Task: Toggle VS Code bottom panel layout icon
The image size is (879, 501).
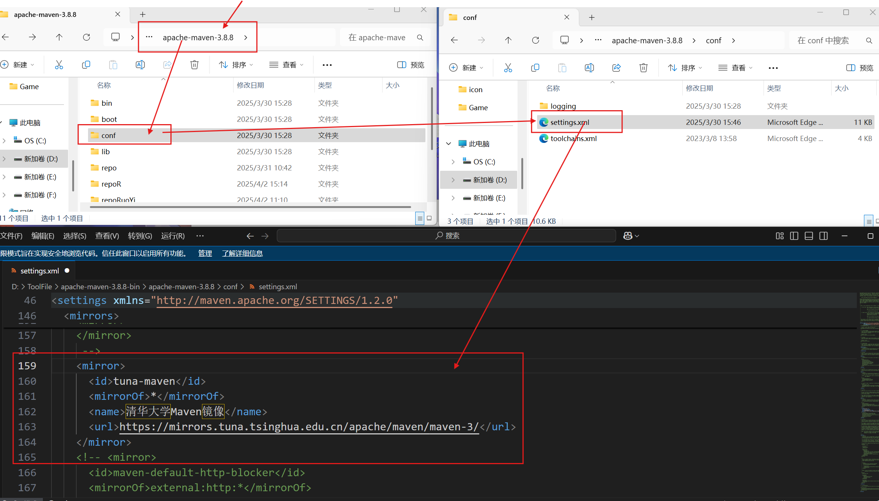Action: (x=809, y=236)
